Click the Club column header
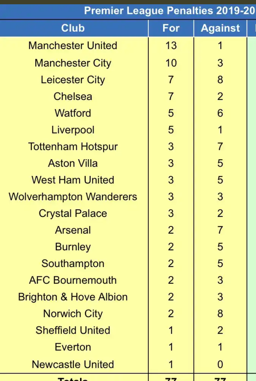Screen dimensions: 256x381 point(73,28)
